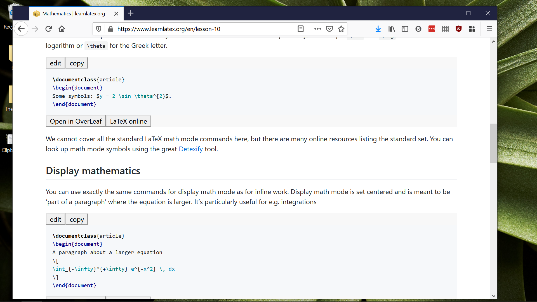
Task: Select the Mathematics learnlatex.org tab
Action: [x=73, y=13]
